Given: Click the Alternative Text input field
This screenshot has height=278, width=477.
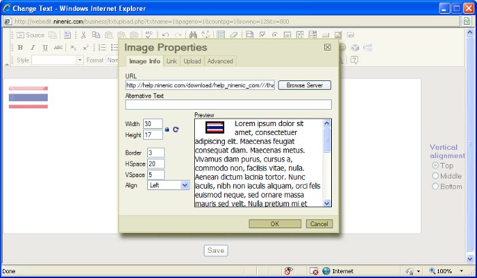Looking at the screenshot, I should pyautogui.click(x=228, y=104).
